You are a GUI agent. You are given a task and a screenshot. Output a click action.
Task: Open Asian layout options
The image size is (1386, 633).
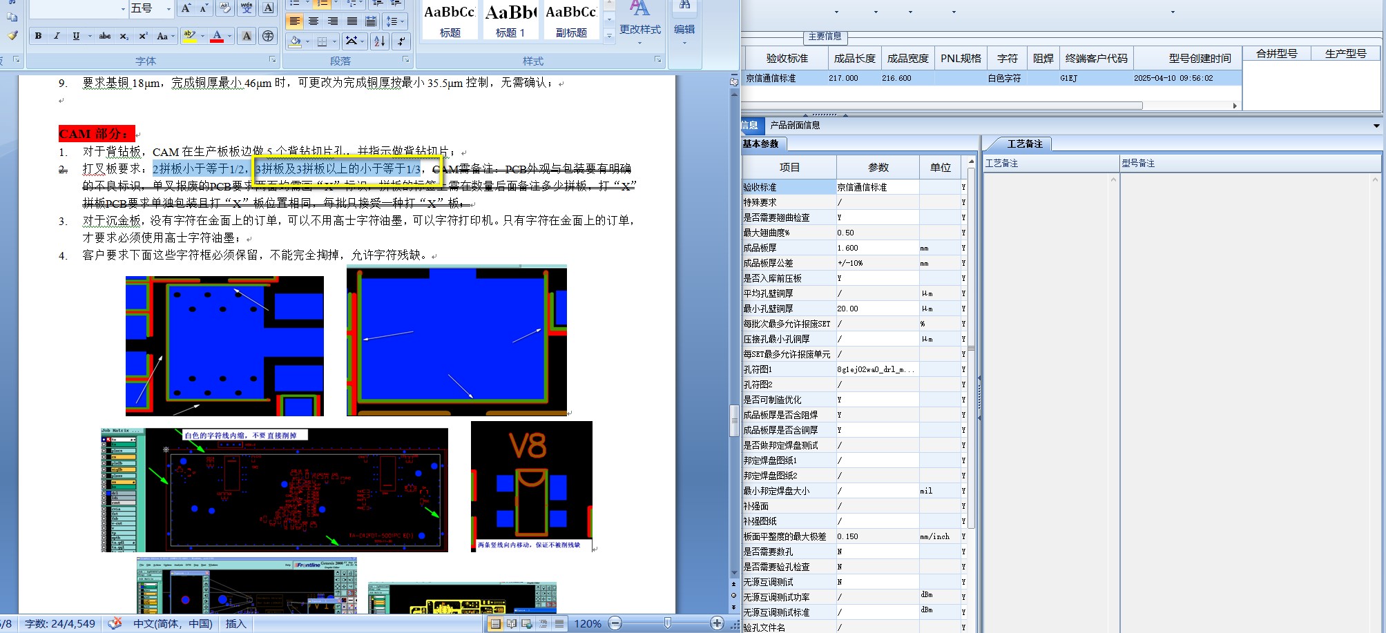[355, 41]
